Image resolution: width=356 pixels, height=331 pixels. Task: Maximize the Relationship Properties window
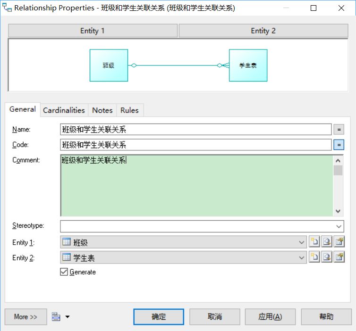[x=314, y=8]
